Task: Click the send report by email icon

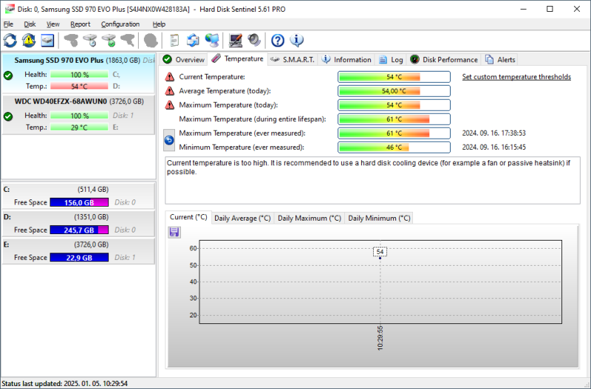Action: click(x=193, y=41)
